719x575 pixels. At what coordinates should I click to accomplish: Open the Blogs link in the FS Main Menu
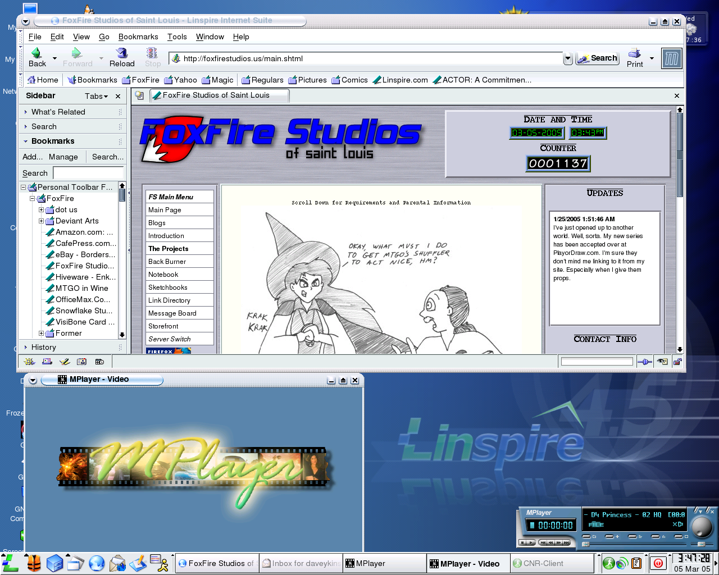(157, 223)
